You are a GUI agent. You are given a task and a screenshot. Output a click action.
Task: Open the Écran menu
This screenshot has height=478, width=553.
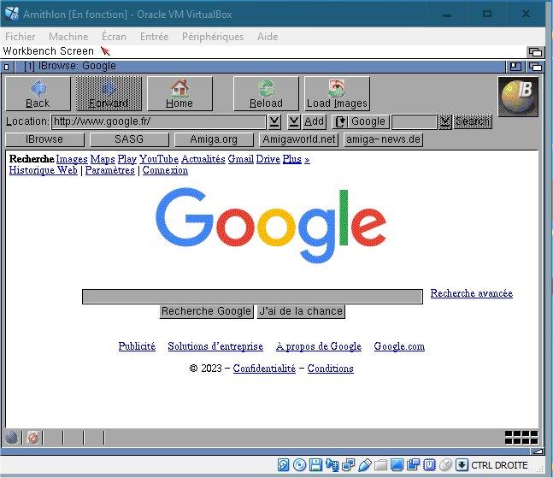click(114, 37)
